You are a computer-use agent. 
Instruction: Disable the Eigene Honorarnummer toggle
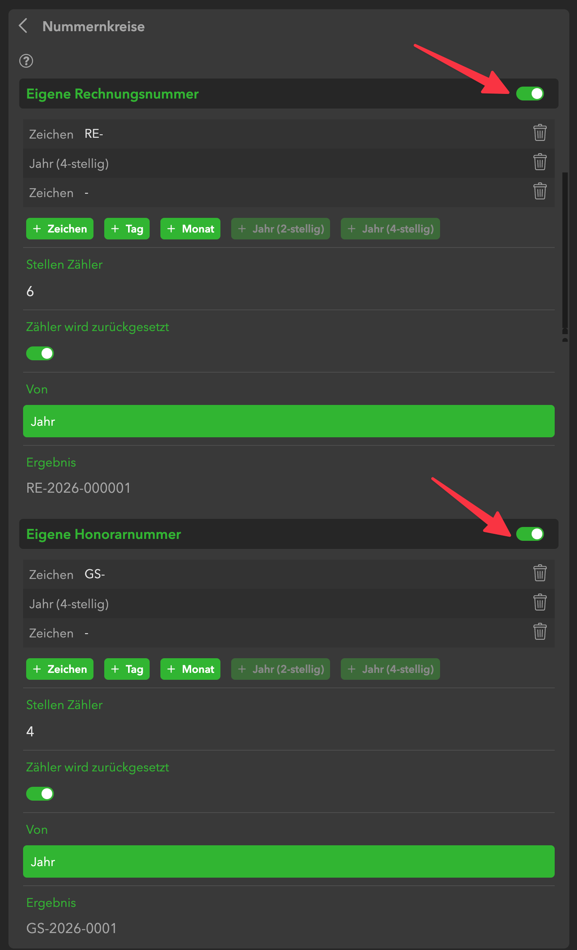pos(529,534)
